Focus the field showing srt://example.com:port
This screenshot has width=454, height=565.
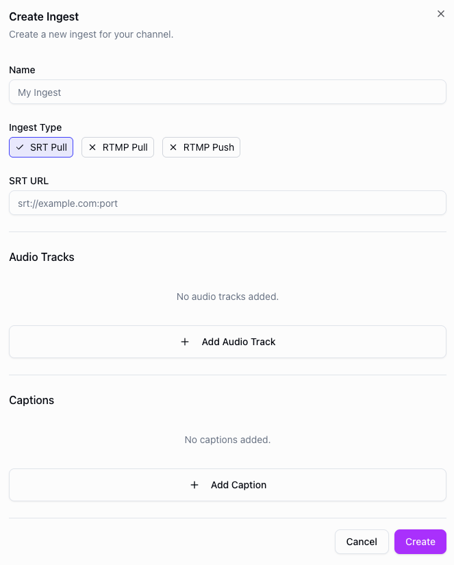pyautogui.click(x=227, y=203)
